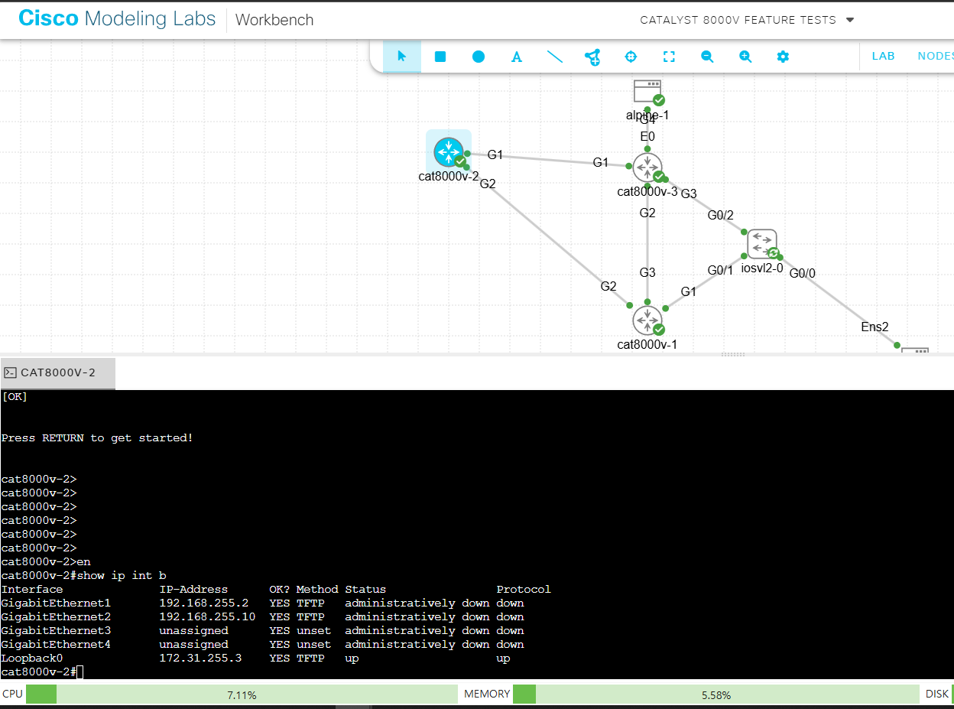Click the G0/0 interface label
Viewport: 954px width, 709px height.
point(803,273)
